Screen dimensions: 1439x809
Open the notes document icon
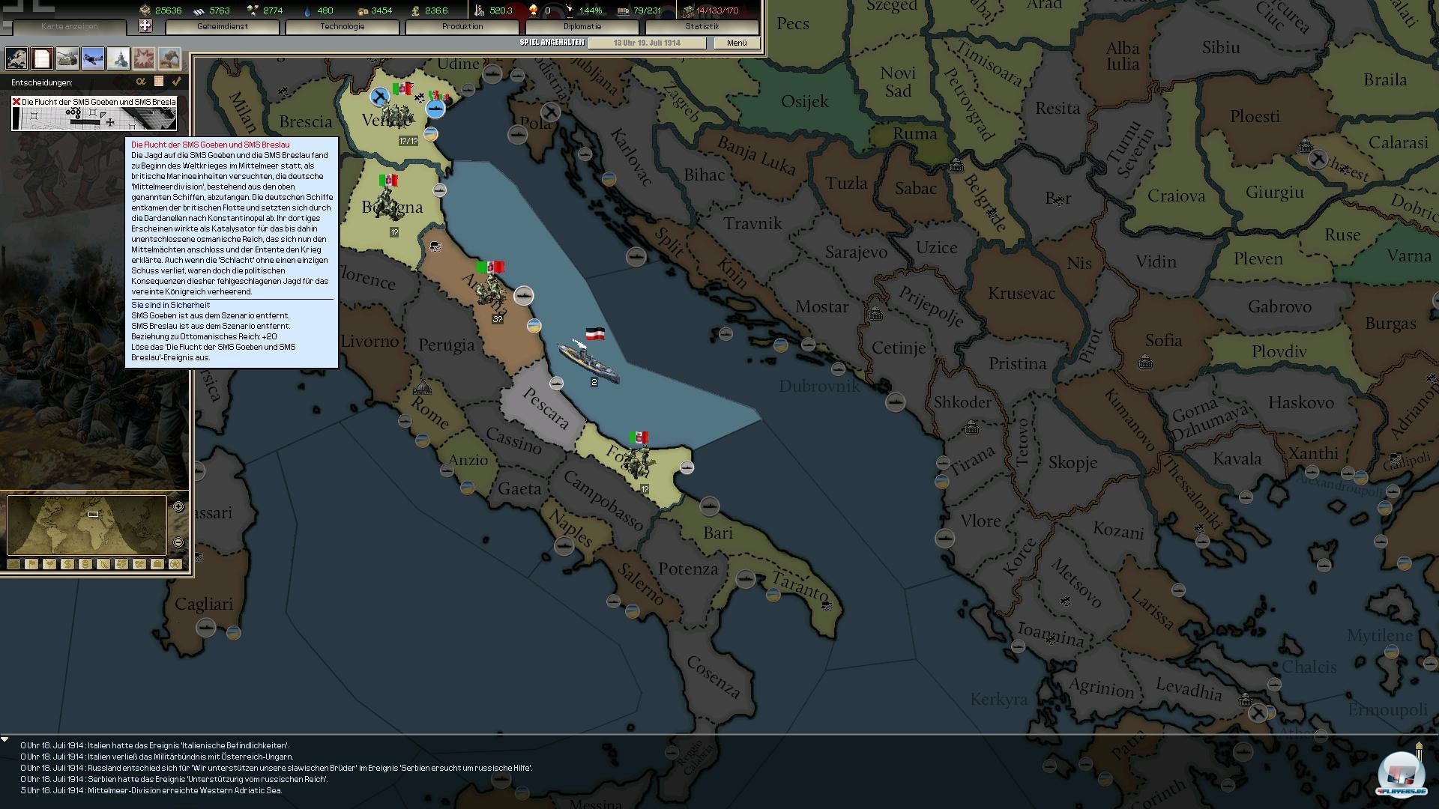coord(42,58)
